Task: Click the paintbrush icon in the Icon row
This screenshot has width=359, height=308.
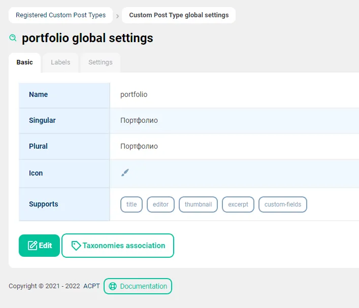Action: click(x=125, y=173)
